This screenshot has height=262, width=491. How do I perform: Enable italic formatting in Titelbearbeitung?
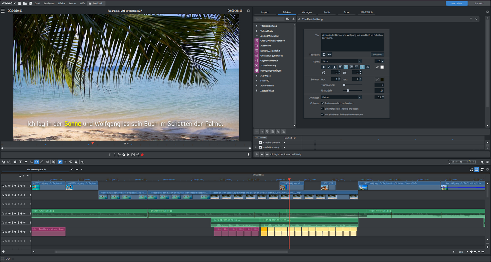[x=329, y=67]
